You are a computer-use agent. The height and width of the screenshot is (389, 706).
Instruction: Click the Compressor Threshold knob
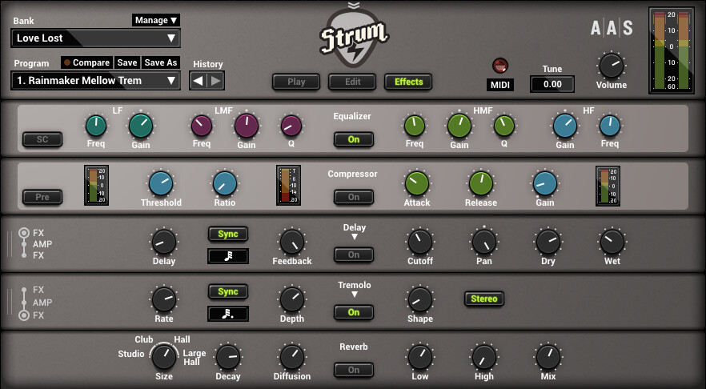[x=161, y=183]
